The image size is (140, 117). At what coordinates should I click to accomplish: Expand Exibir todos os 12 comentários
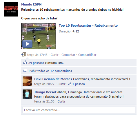(x=50, y=71)
